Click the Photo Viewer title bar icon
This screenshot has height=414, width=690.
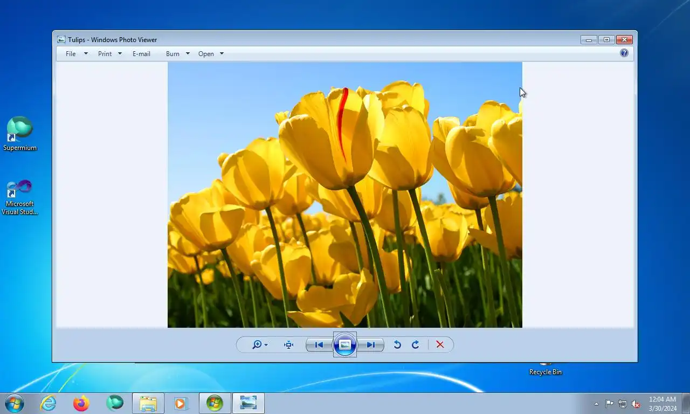click(x=61, y=39)
